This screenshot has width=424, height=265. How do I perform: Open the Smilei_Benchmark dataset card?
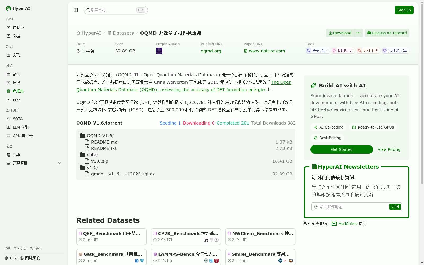coord(260,257)
